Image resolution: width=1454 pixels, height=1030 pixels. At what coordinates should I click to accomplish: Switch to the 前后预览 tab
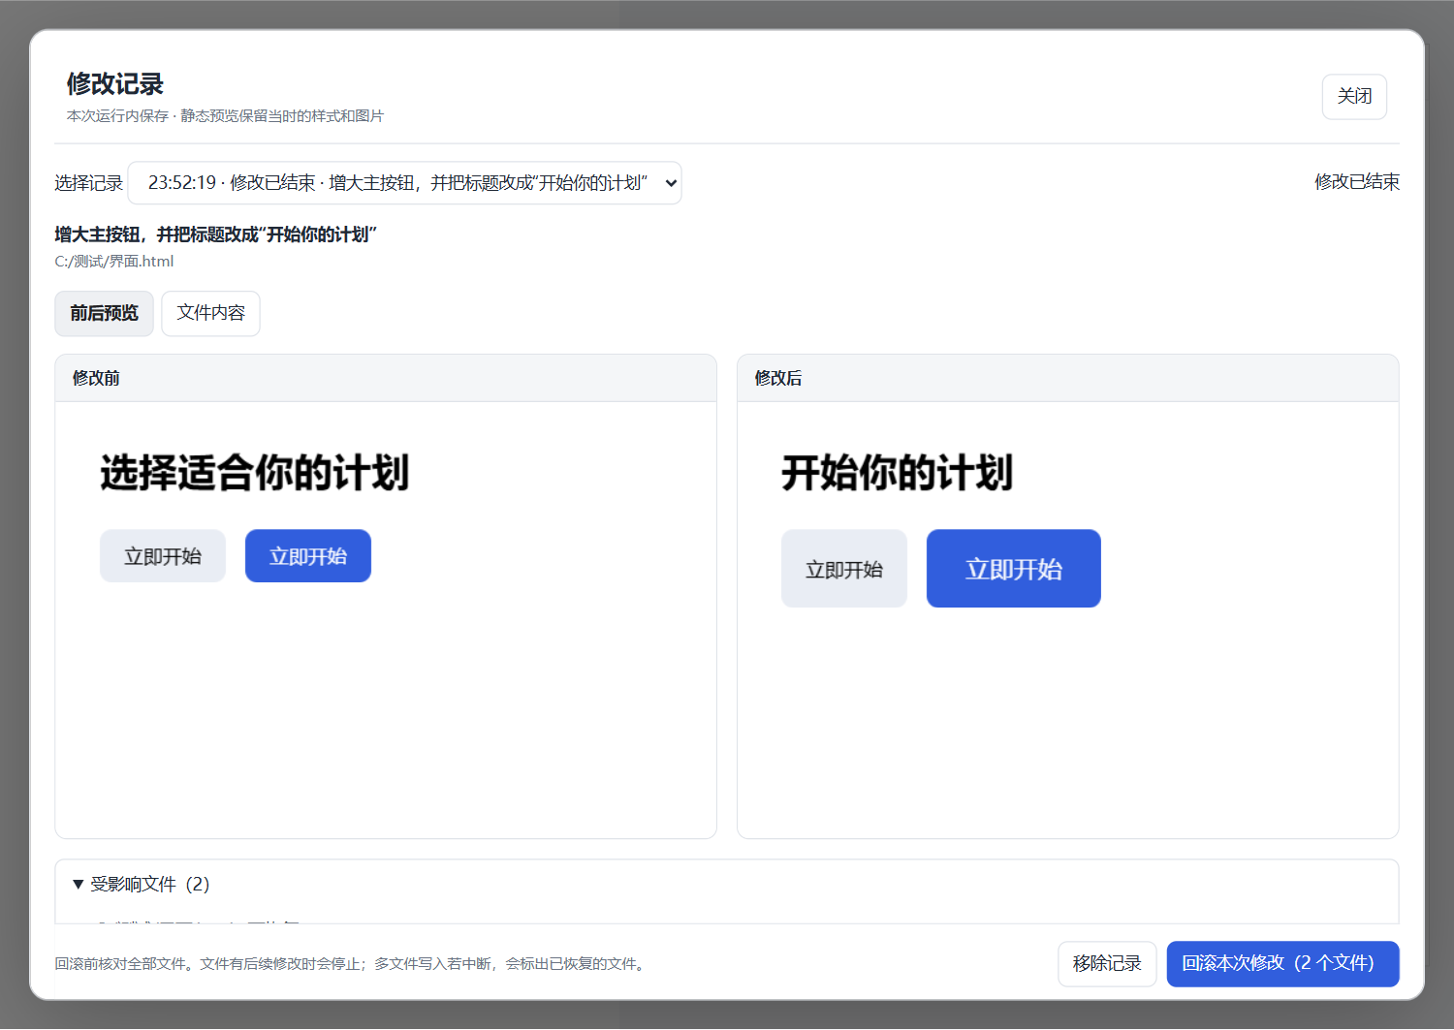[x=104, y=314]
